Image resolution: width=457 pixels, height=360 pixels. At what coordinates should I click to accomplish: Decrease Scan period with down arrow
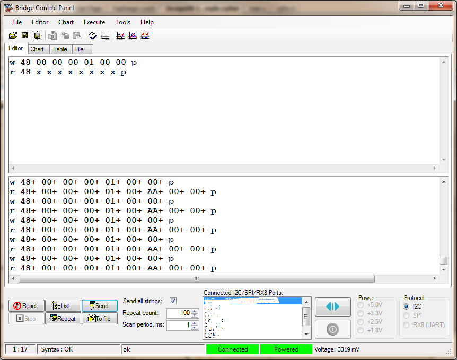(195, 327)
